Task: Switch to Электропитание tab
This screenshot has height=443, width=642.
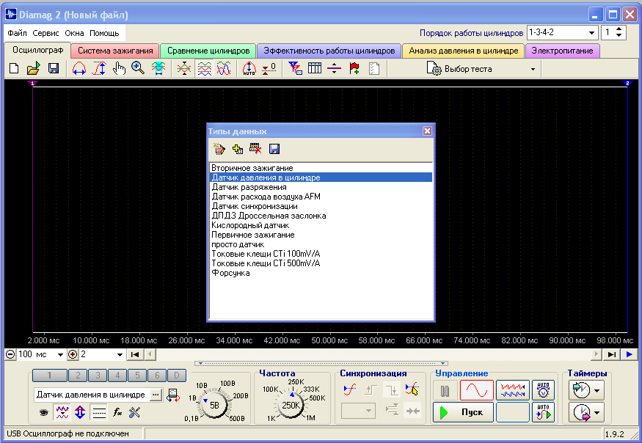Action: [562, 51]
